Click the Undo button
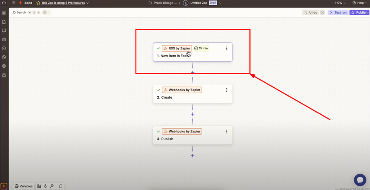The image size is (370, 190). [310, 12]
